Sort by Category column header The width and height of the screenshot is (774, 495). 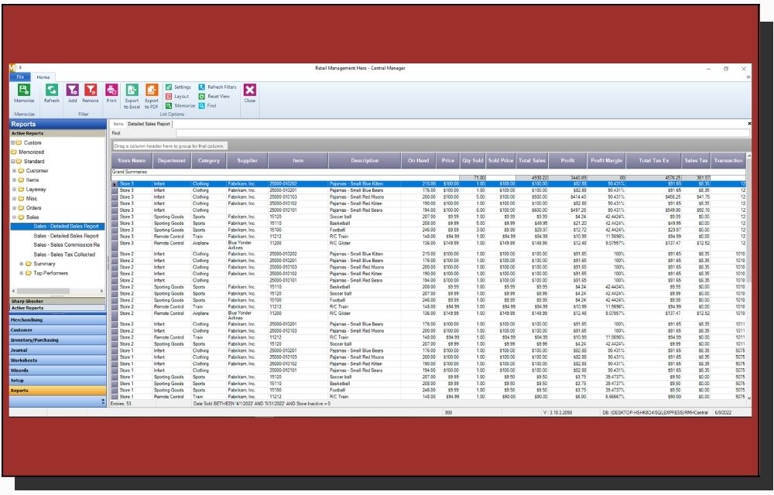tap(209, 161)
